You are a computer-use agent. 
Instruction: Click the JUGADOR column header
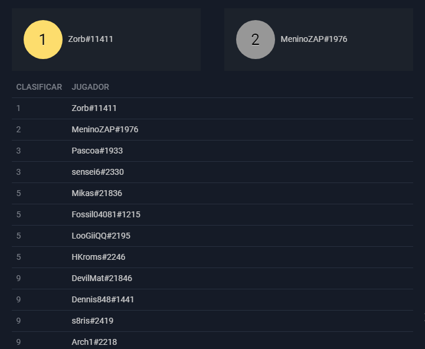pyautogui.click(x=90, y=87)
